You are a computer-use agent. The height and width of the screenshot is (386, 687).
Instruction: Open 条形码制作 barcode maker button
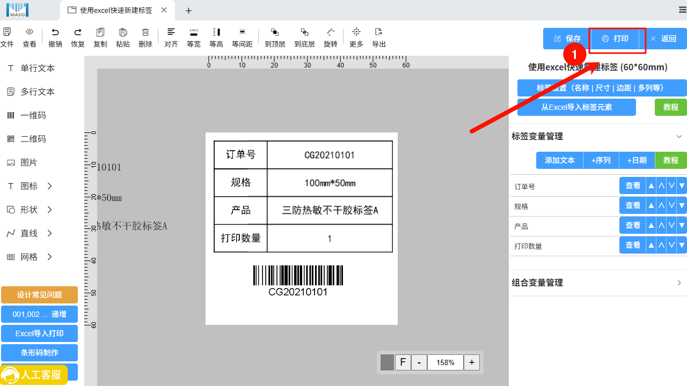[x=39, y=353]
